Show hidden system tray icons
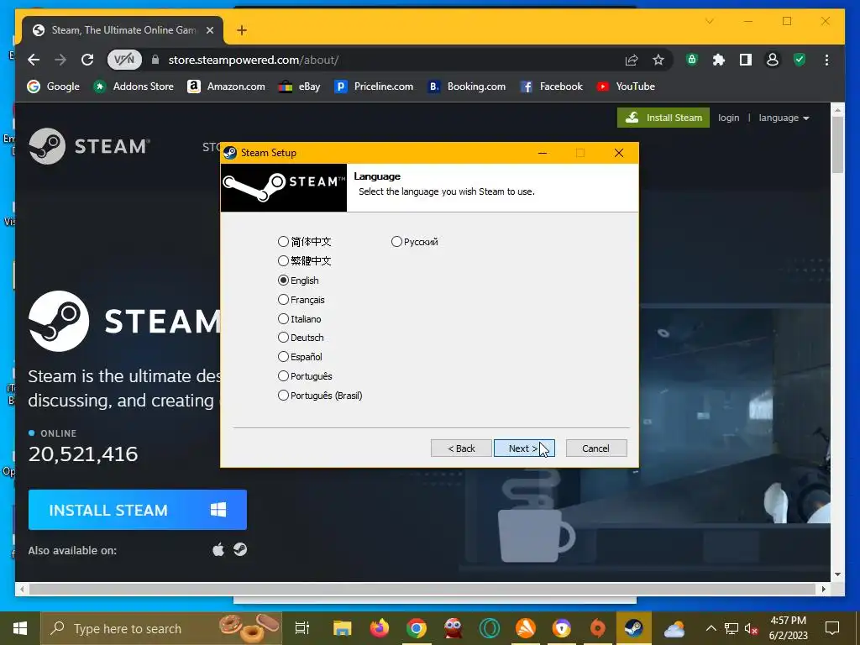Image resolution: width=860 pixels, height=645 pixels. coord(711,628)
